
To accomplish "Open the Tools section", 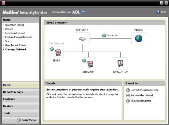I will pyautogui.click(x=20, y=113).
